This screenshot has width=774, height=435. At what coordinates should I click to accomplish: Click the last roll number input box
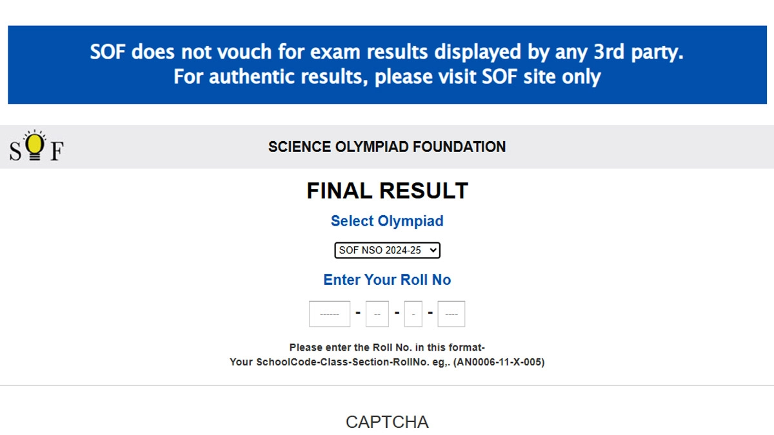(451, 314)
